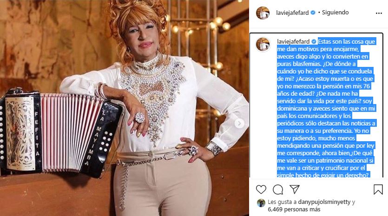Click the verified badge beside caption username

314,41
